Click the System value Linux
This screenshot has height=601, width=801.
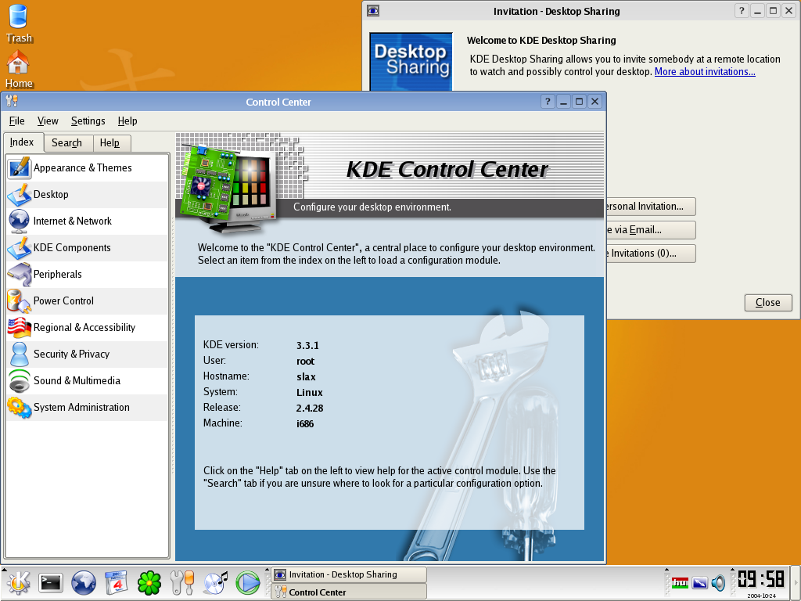[x=310, y=393]
